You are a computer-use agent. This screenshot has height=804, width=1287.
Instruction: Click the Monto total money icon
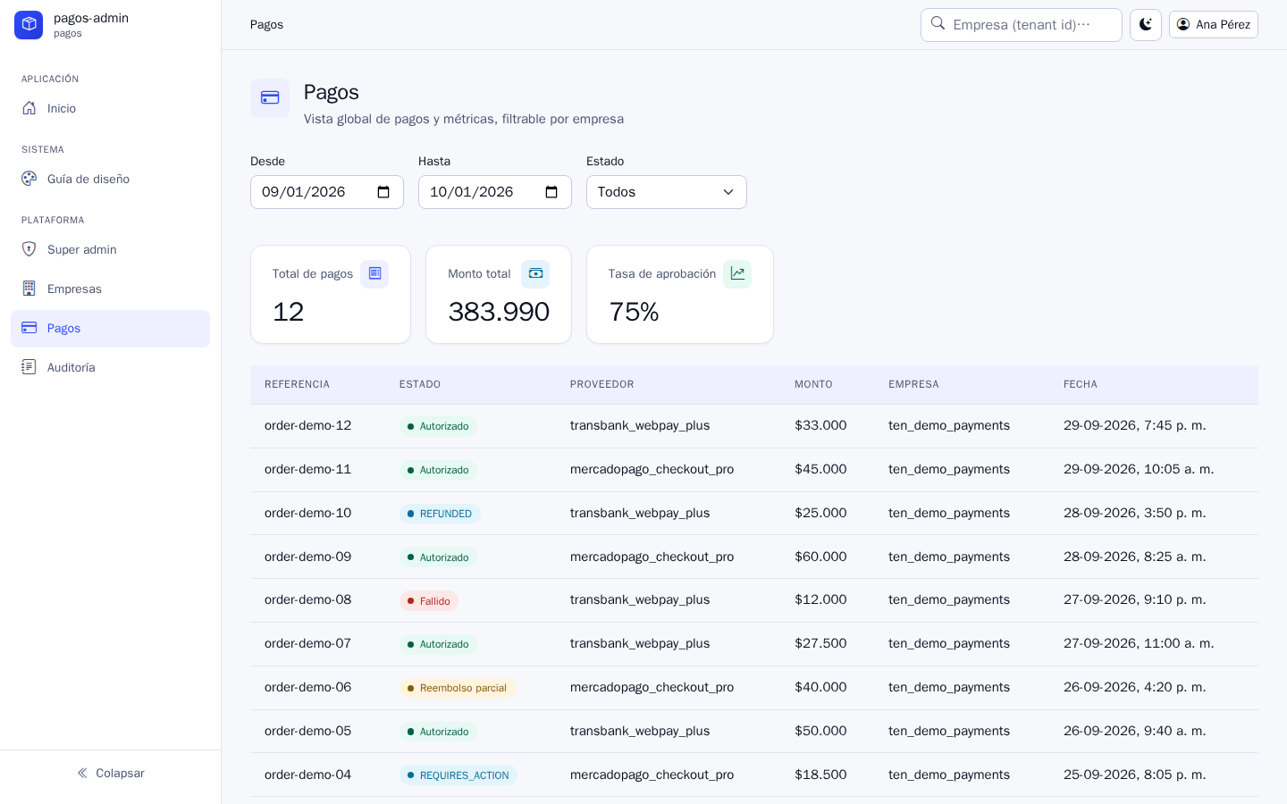point(535,273)
